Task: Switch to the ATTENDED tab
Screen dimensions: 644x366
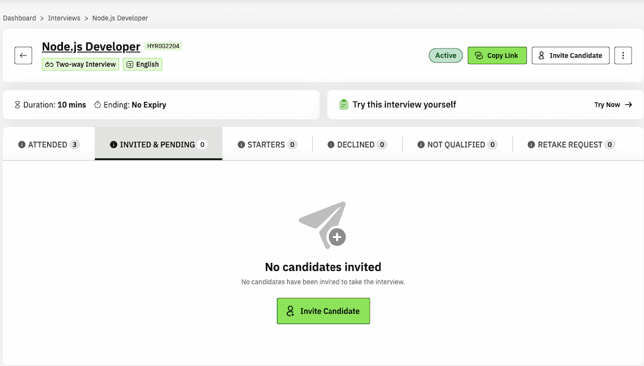Action: [x=48, y=145]
